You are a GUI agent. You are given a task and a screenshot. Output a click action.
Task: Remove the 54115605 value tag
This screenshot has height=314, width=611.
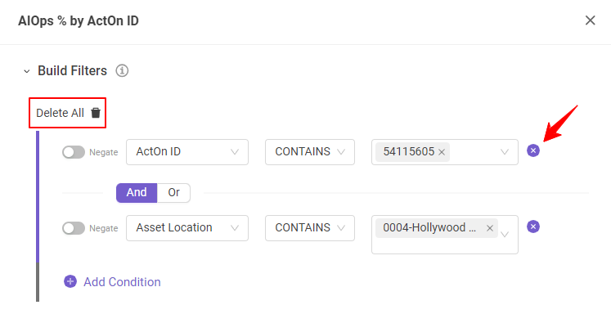click(442, 152)
